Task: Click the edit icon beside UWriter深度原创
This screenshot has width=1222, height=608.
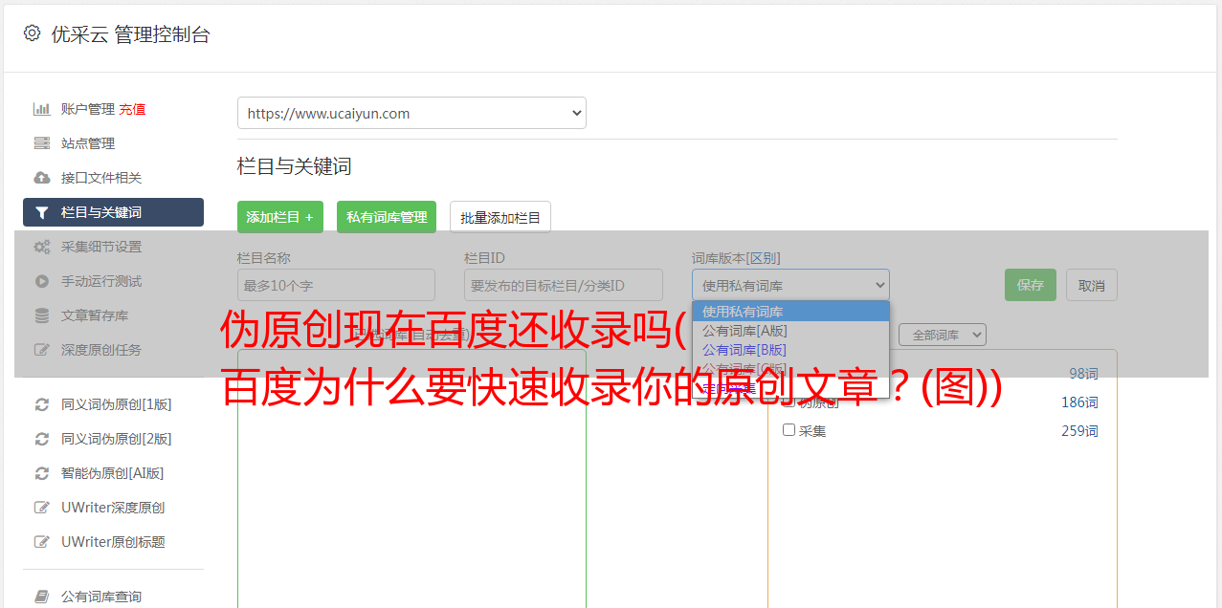Action: 42,508
